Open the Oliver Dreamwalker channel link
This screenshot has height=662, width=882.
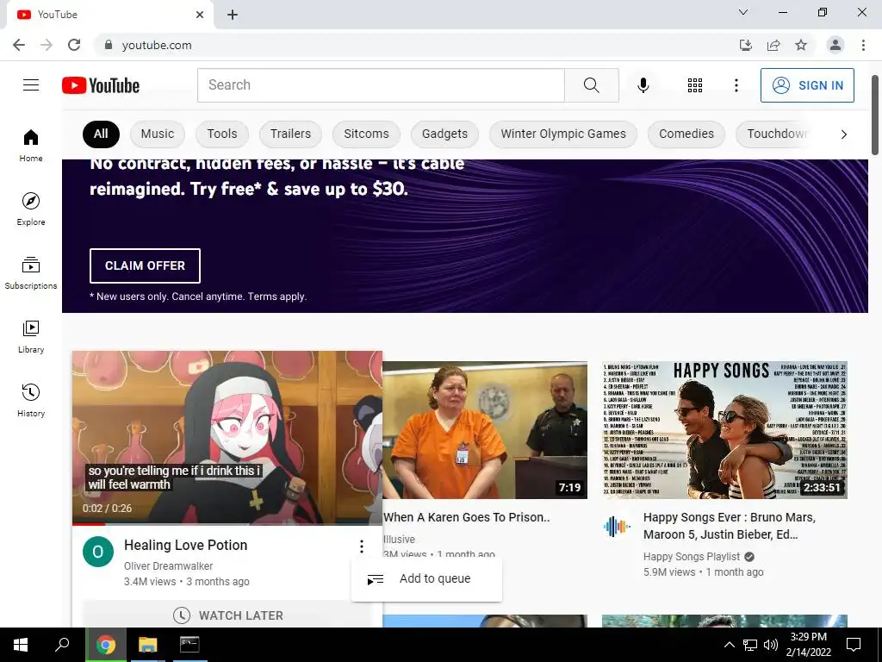coord(168,565)
